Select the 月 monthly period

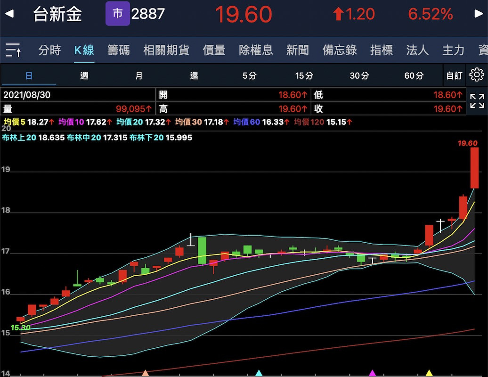tap(139, 75)
